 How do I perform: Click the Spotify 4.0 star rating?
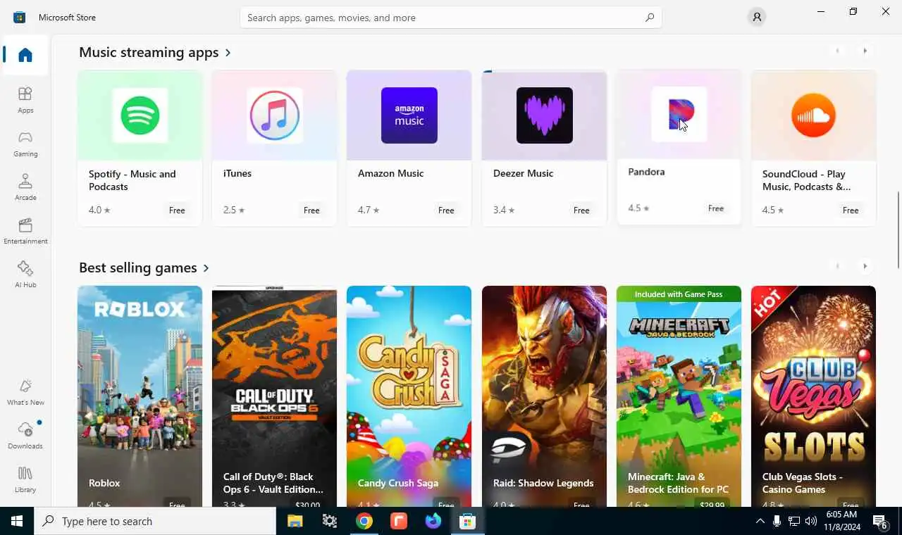point(99,210)
